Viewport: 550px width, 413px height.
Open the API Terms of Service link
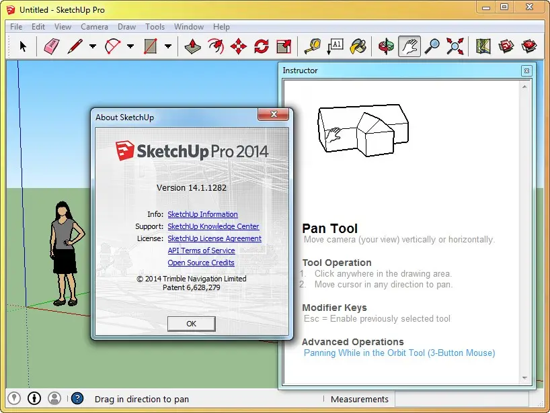[x=201, y=250]
